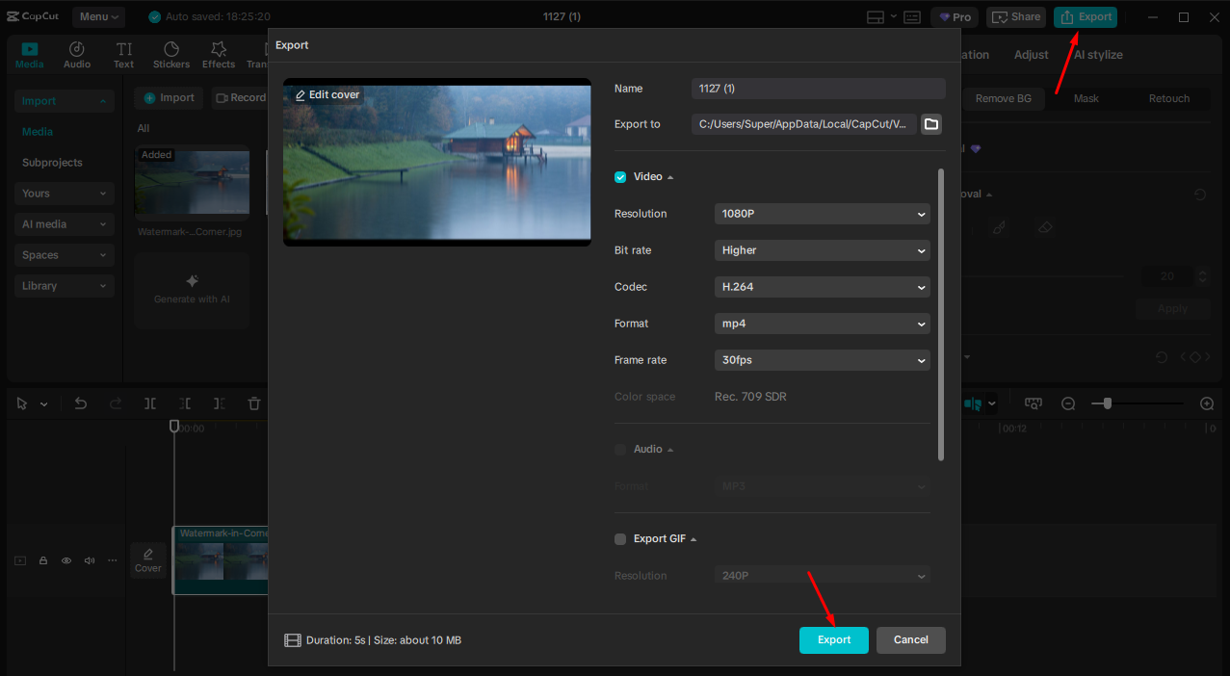Click the Delete clip icon
1230x676 pixels.
pos(253,403)
